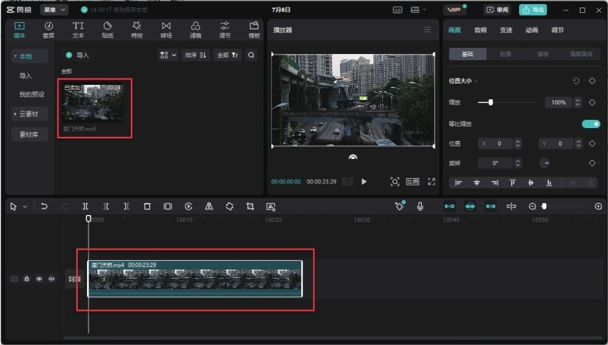
Task: Toggle track visibility eye icon
Action: pyautogui.click(x=39, y=279)
